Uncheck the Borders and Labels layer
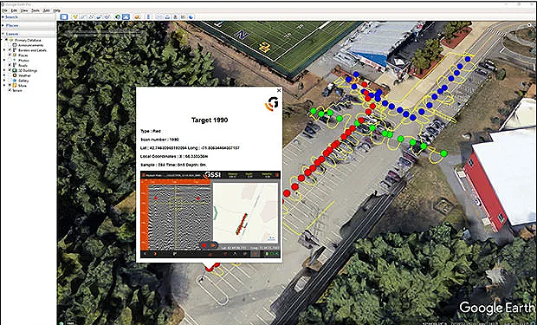Screen dimensions: 537x325 10,50
